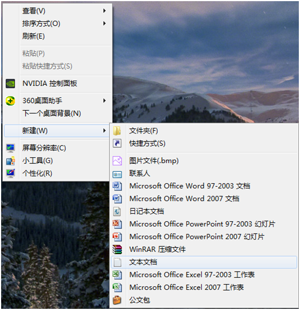Create a new 文本文档 text document
This screenshot has height=310, width=300.
coord(204,262)
